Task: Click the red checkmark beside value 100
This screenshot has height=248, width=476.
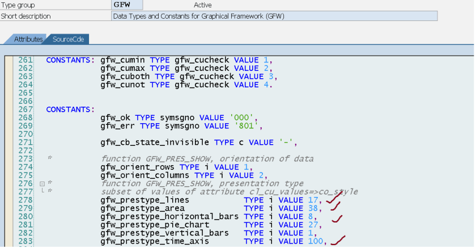Action: (x=339, y=242)
